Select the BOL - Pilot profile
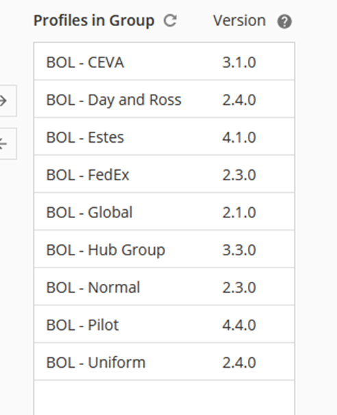Image resolution: width=337 pixels, height=415 pixels. pos(164,324)
